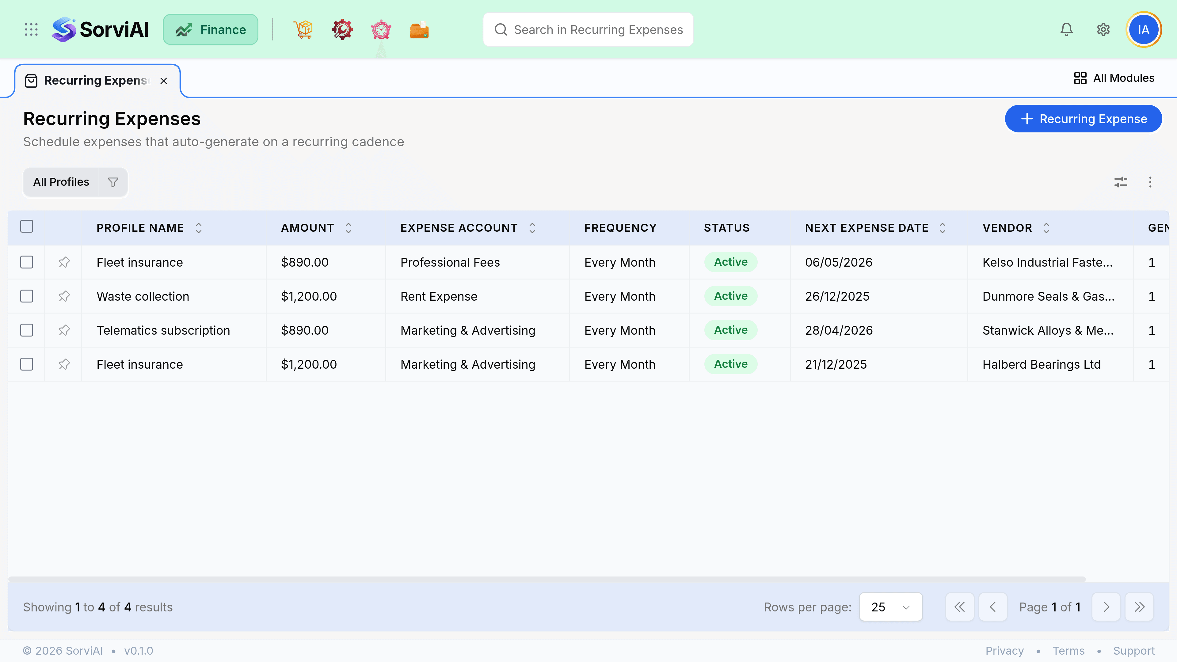This screenshot has height=662, width=1177.
Task: Click the 21/12/2025 next expense date
Action: click(836, 365)
